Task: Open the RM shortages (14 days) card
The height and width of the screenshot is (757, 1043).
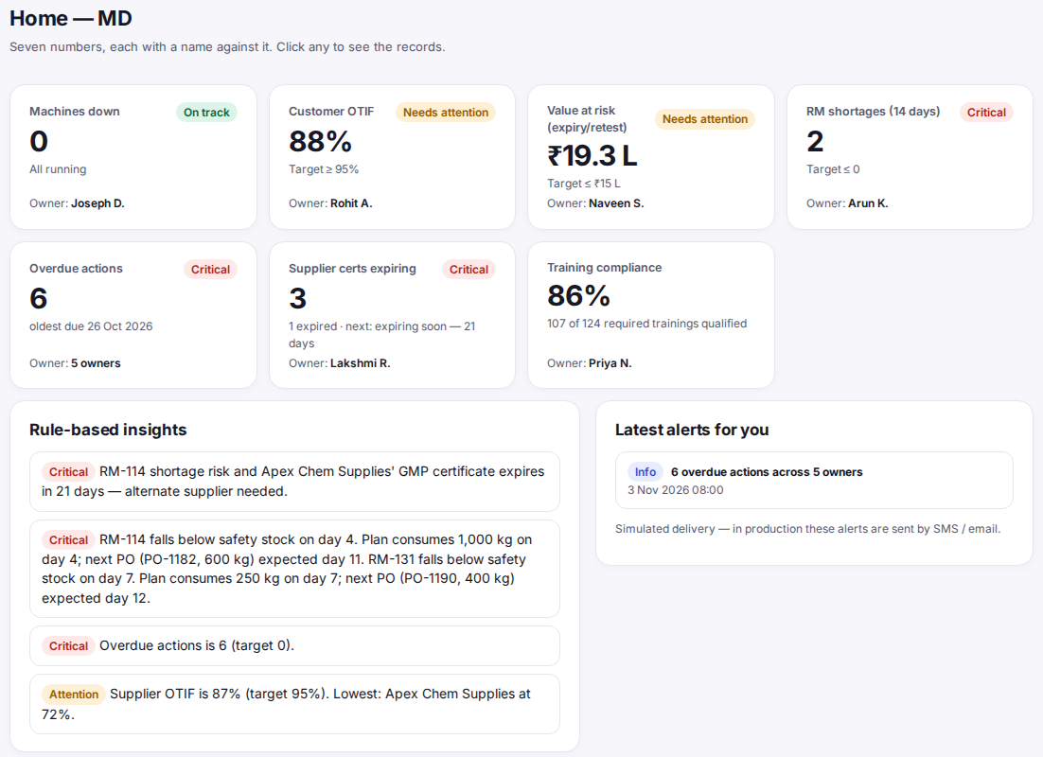Action: pyautogui.click(x=910, y=157)
